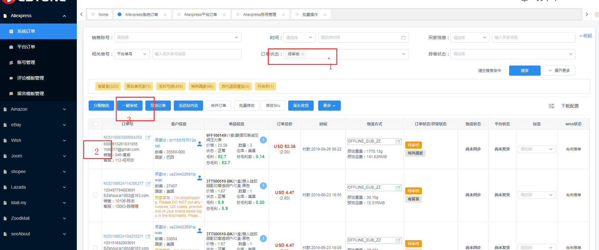Open the 异常状态 dropdown
The height and width of the screenshot is (250, 599).
coord(513,54)
